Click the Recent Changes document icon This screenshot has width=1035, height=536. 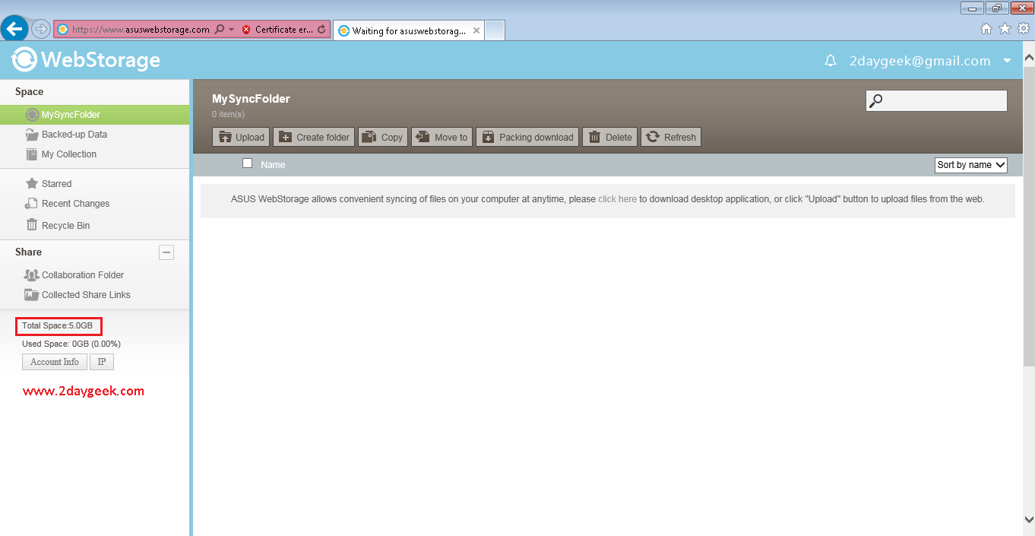point(32,204)
